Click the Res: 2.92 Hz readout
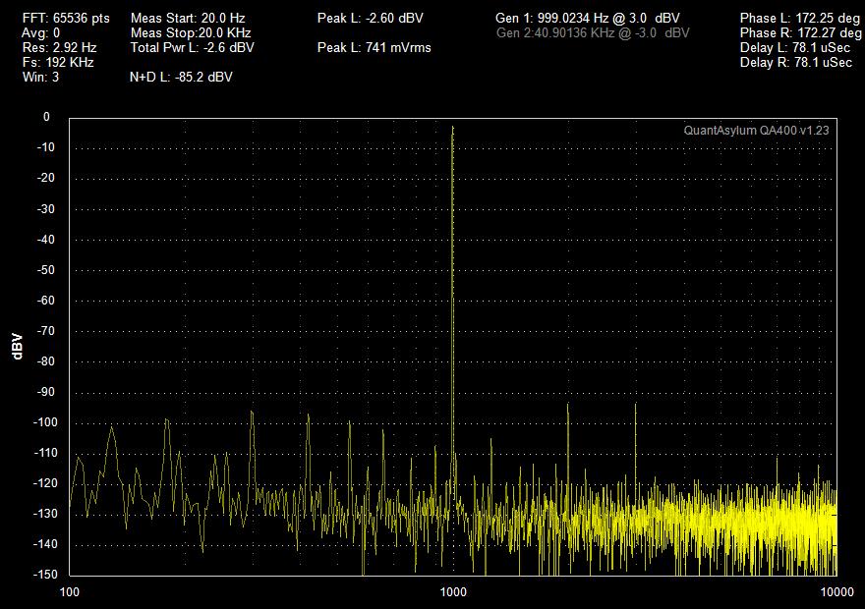The width and height of the screenshot is (865, 609). pos(59,47)
